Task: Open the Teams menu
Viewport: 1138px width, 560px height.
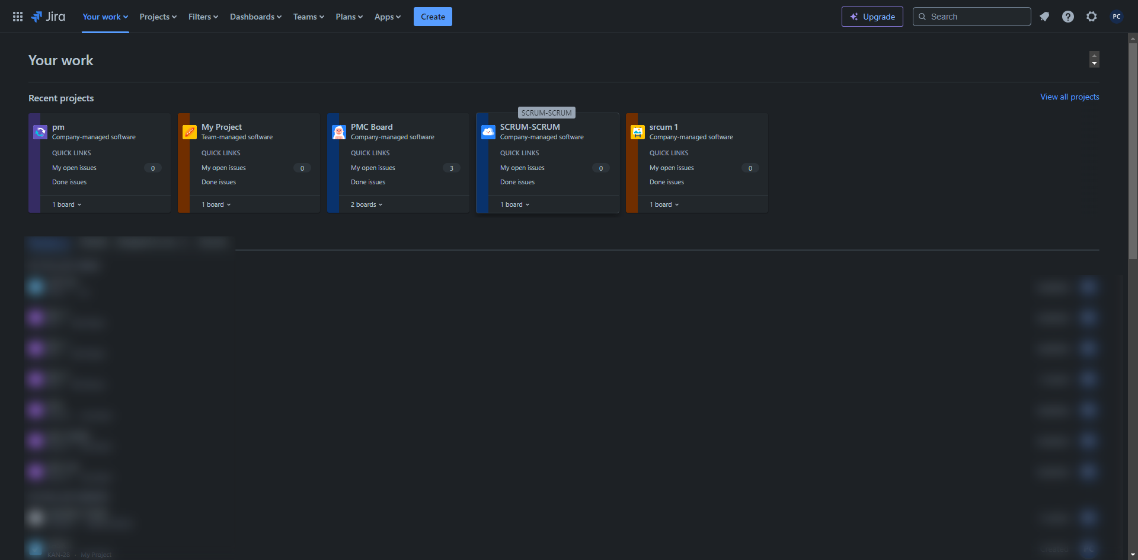Action: pos(309,17)
